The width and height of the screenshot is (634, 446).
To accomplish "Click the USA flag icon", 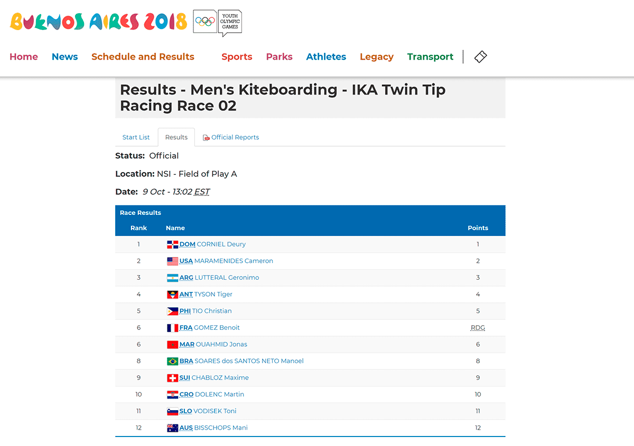I will [173, 261].
